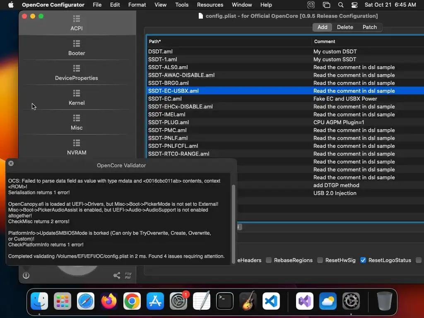Uncheck the ResetLogoStatus checkbox
The height and width of the screenshot is (318, 424).
pyautogui.click(x=363, y=260)
